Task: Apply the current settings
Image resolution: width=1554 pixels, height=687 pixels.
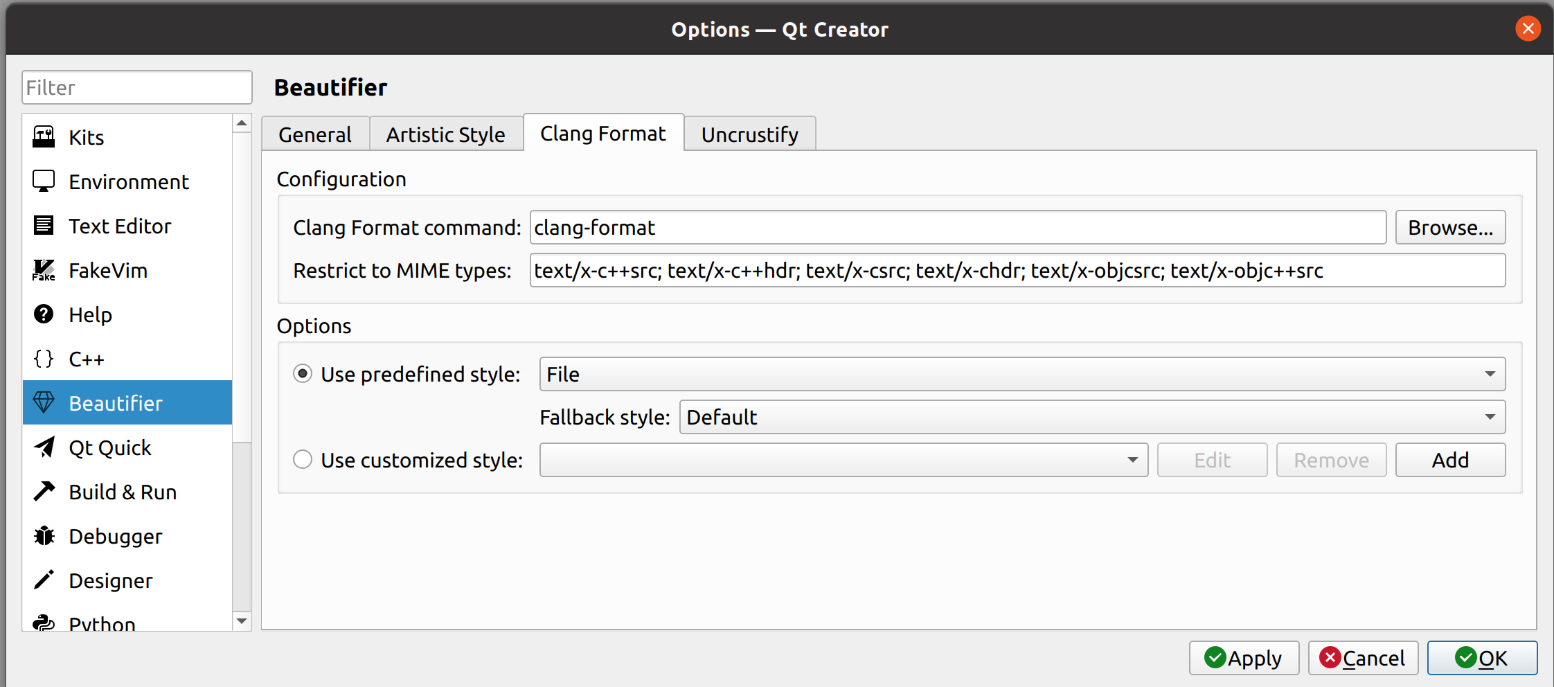Action: (x=1244, y=658)
